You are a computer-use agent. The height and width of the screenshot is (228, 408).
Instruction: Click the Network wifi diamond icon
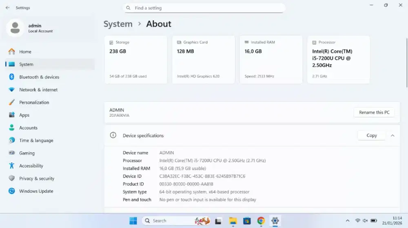(12, 90)
